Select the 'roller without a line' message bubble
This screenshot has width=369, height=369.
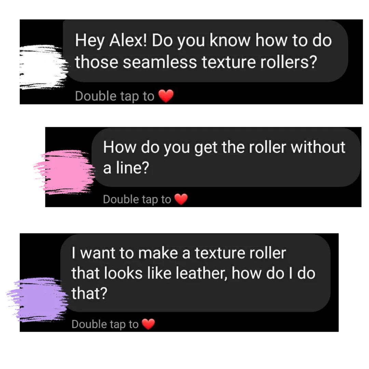pos(226,157)
